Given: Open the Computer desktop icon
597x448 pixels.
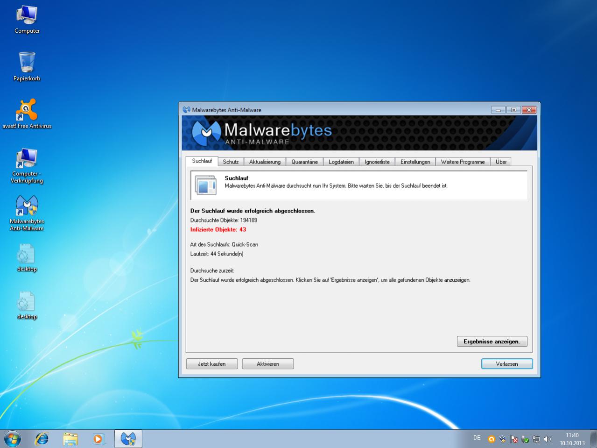Looking at the screenshot, I should point(27,19).
